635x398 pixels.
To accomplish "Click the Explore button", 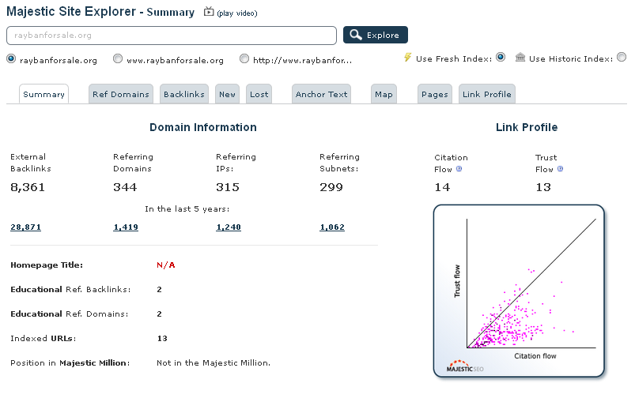I will (376, 35).
